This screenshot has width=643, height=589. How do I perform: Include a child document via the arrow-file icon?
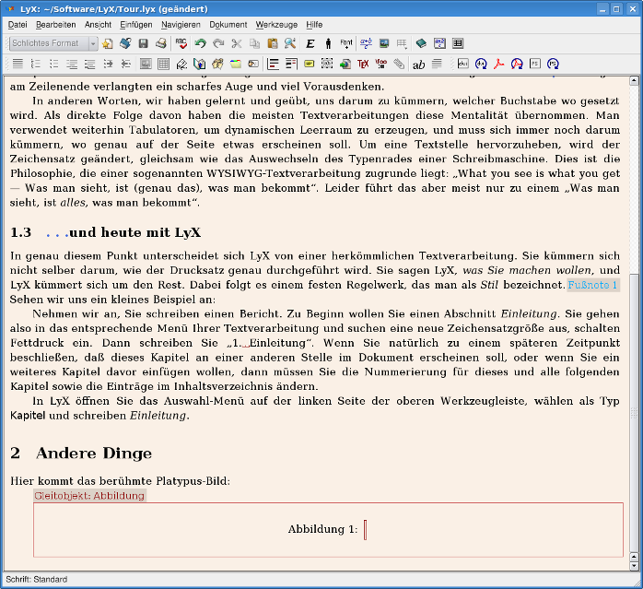click(345, 64)
